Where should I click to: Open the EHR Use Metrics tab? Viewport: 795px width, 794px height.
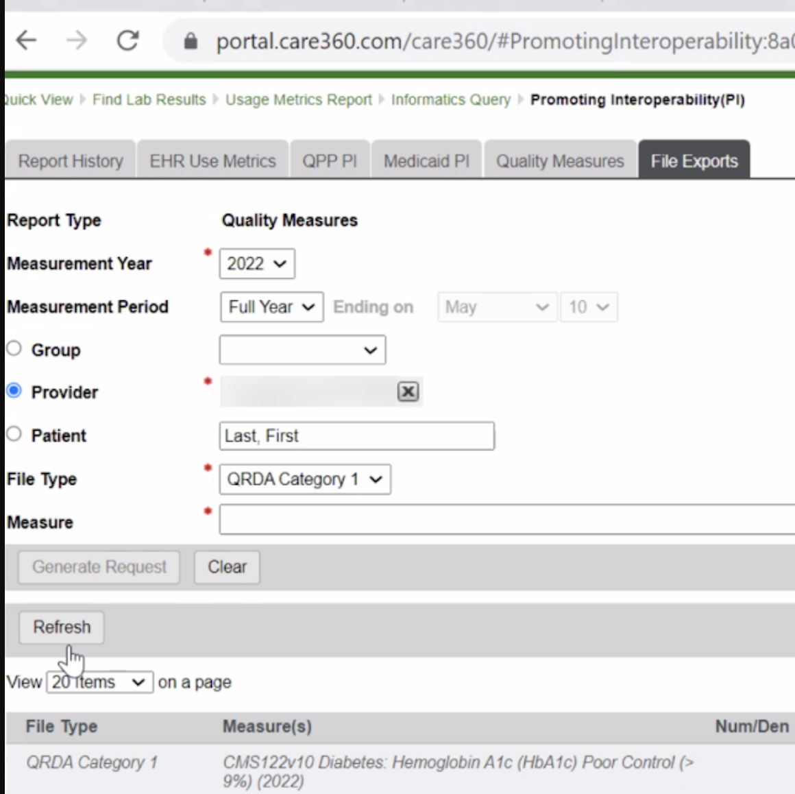[212, 161]
